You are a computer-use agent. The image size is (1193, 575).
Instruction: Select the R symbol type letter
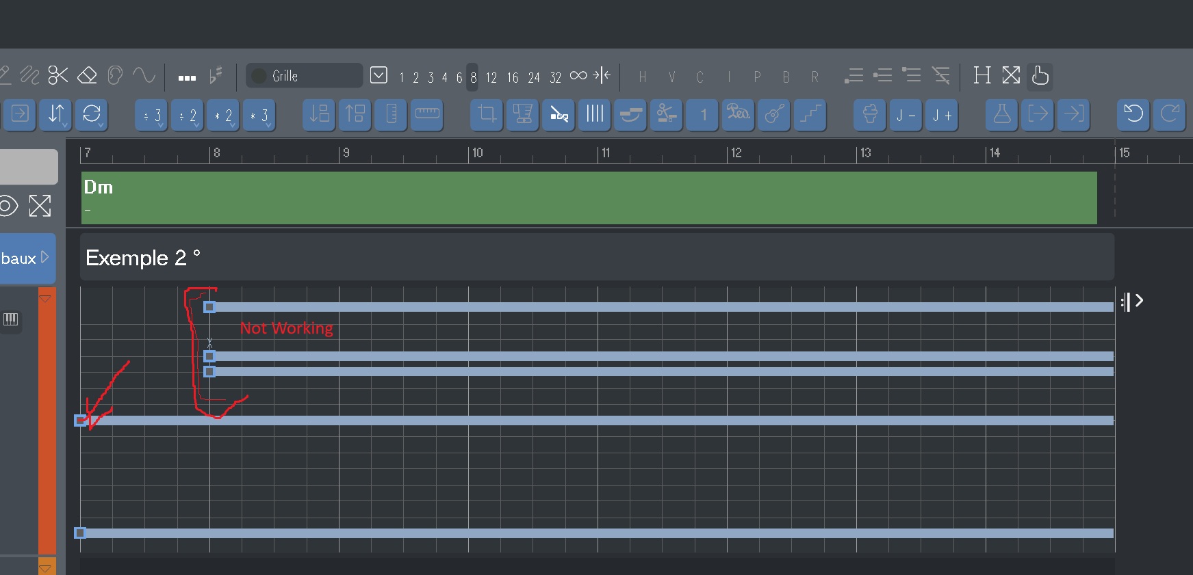click(814, 77)
